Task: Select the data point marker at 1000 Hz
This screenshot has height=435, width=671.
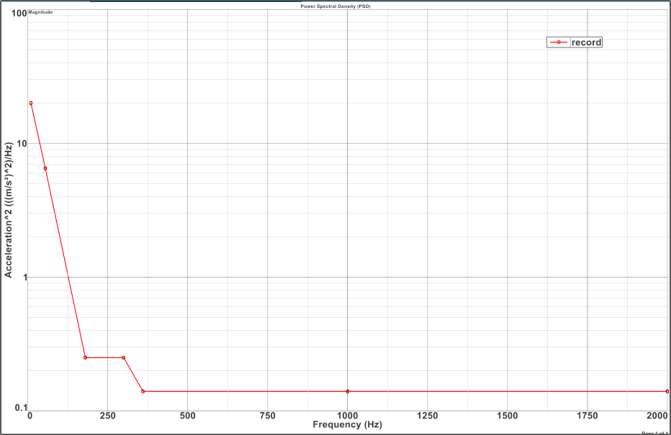Action: 347,391
